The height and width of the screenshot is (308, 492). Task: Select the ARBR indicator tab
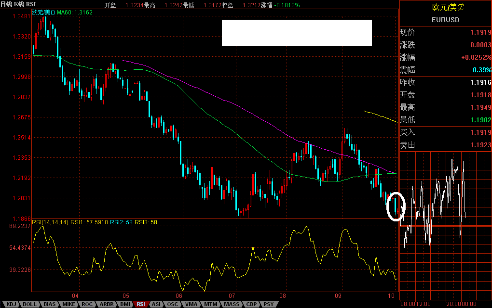(x=106, y=304)
